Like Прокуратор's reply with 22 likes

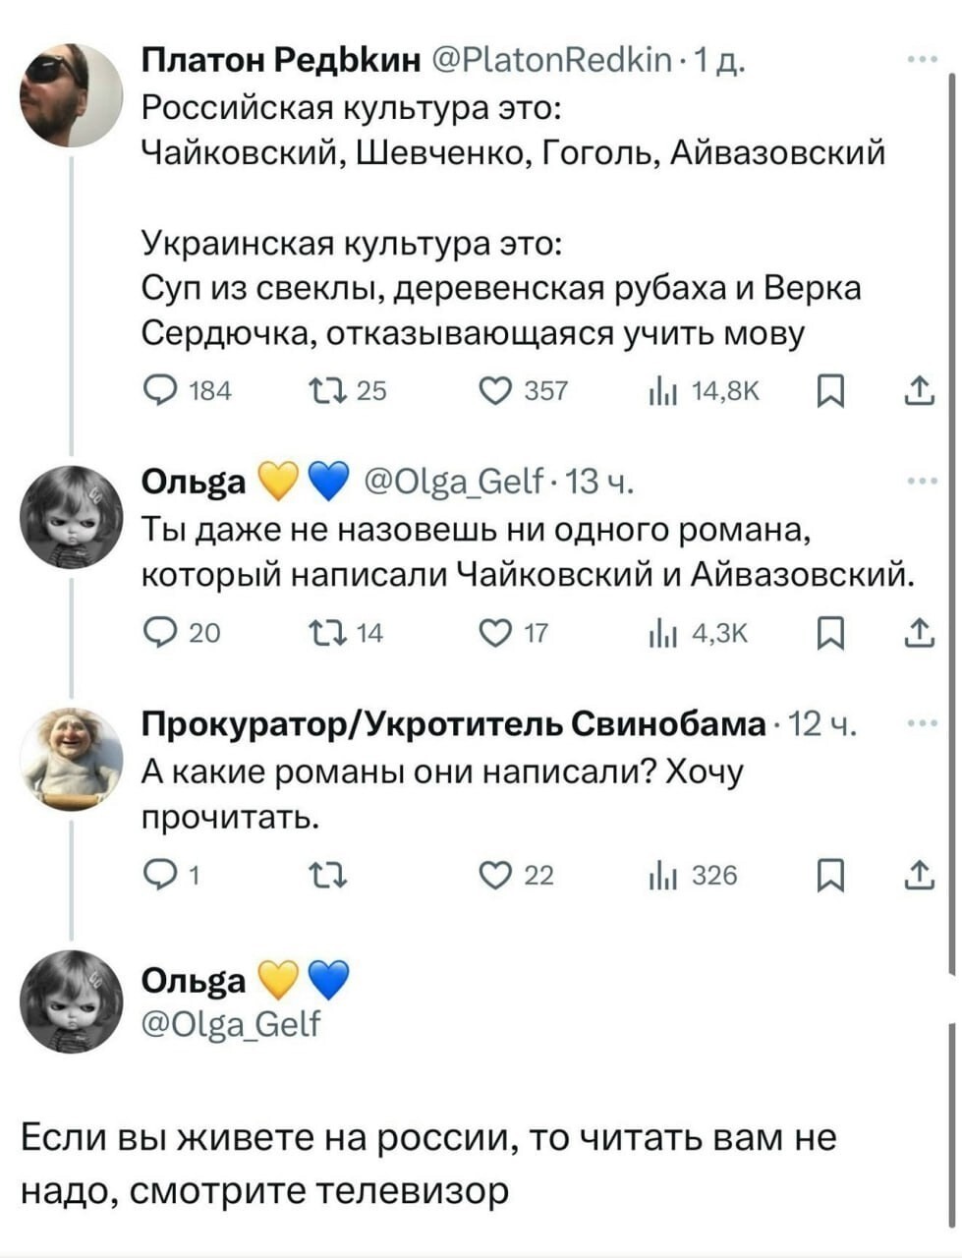490,876
